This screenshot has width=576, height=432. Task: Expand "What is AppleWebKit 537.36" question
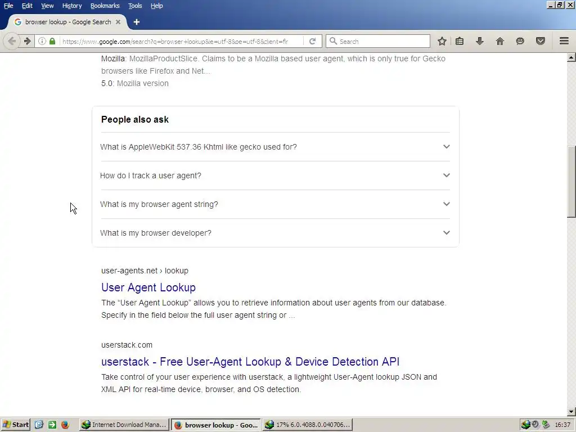[275, 147]
